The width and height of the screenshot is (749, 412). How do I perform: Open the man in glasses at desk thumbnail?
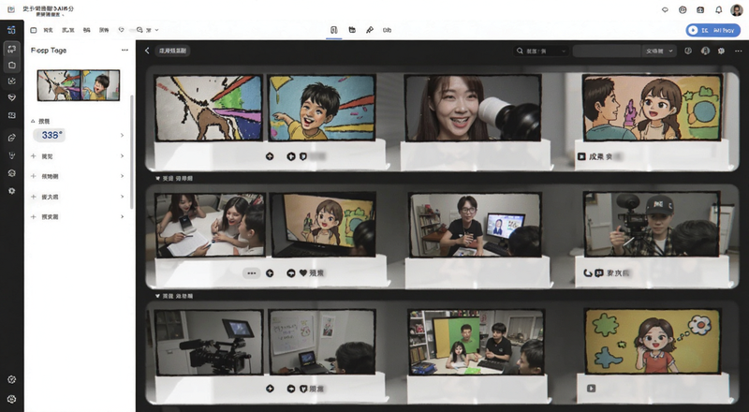tap(476, 225)
